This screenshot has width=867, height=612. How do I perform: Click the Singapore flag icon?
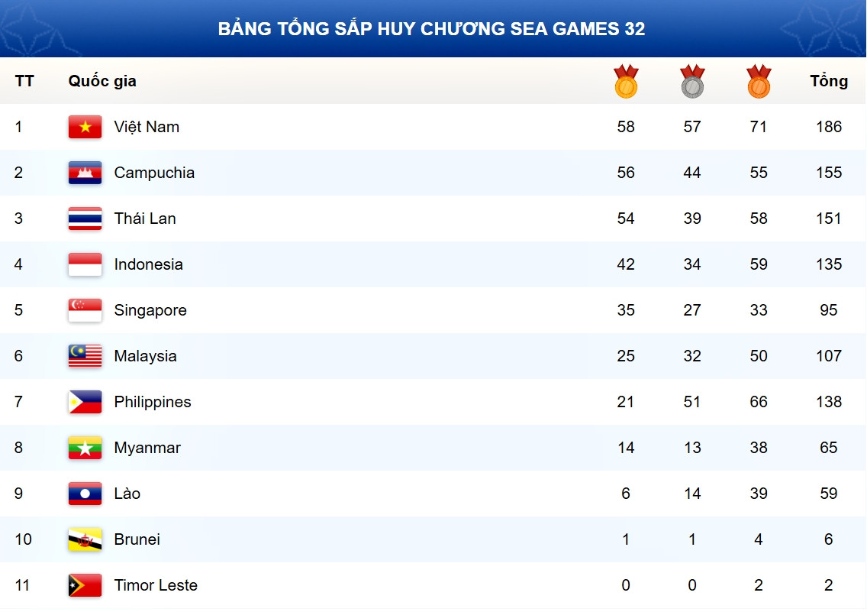[x=85, y=310]
